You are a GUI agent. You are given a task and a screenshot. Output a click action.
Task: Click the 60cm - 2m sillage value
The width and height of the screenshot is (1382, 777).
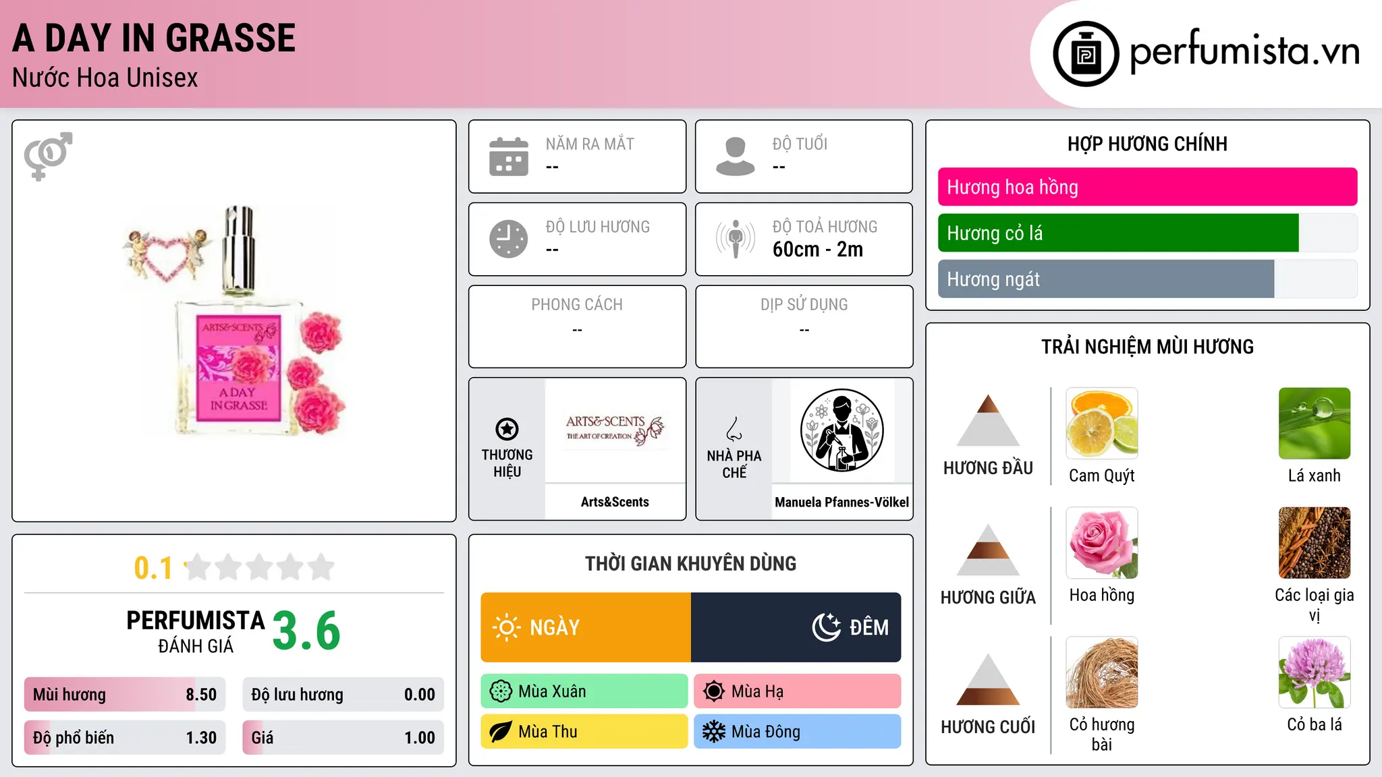(818, 250)
